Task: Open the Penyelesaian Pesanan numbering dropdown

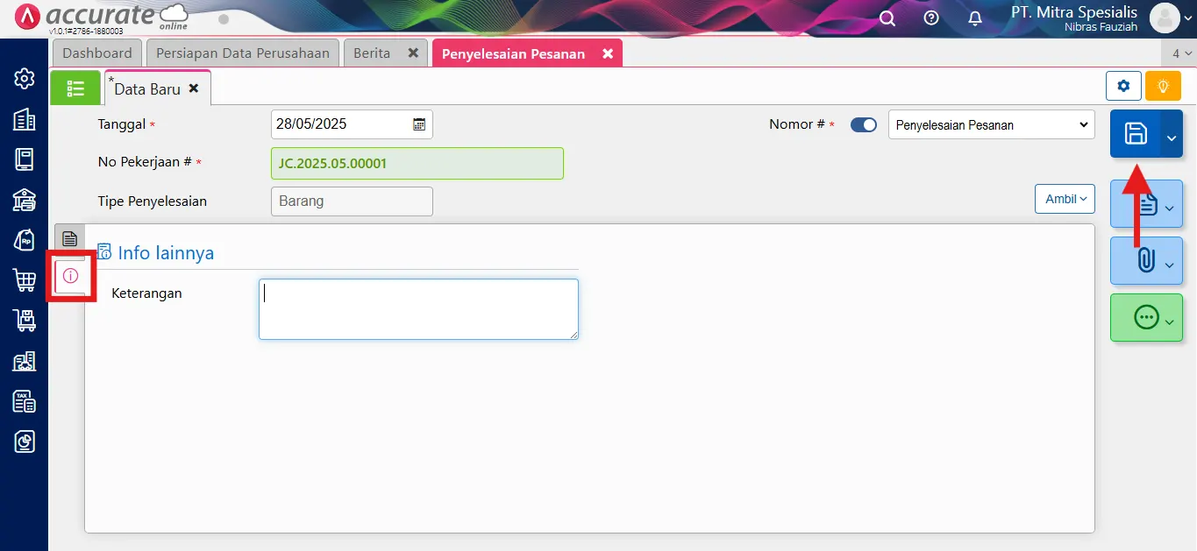Action: tap(992, 125)
